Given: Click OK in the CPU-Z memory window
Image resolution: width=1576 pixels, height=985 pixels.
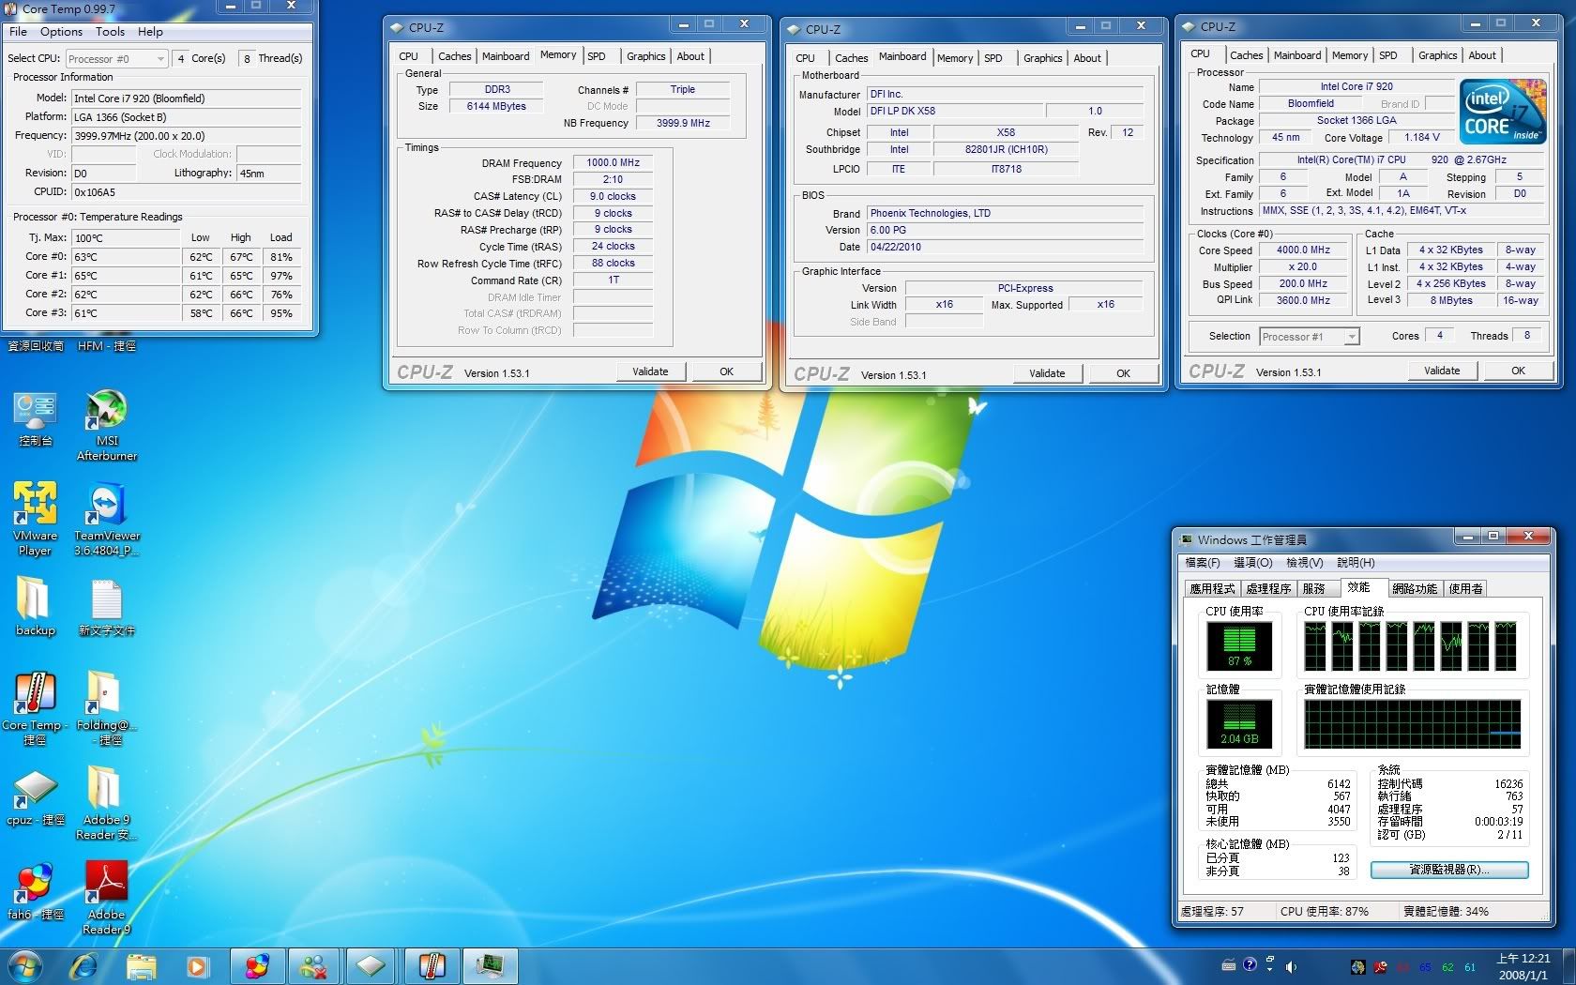Looking at the screenshot, I should (x=726, y=371).
